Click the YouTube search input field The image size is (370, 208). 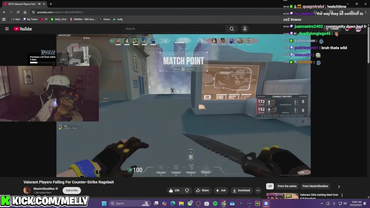coord(174,29)
